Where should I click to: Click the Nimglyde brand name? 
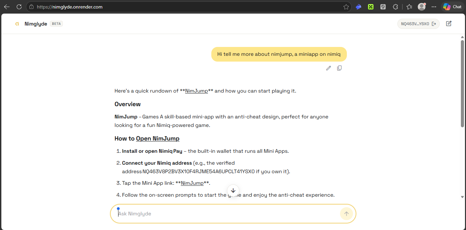pyautogui.click(x=36, y=24)
